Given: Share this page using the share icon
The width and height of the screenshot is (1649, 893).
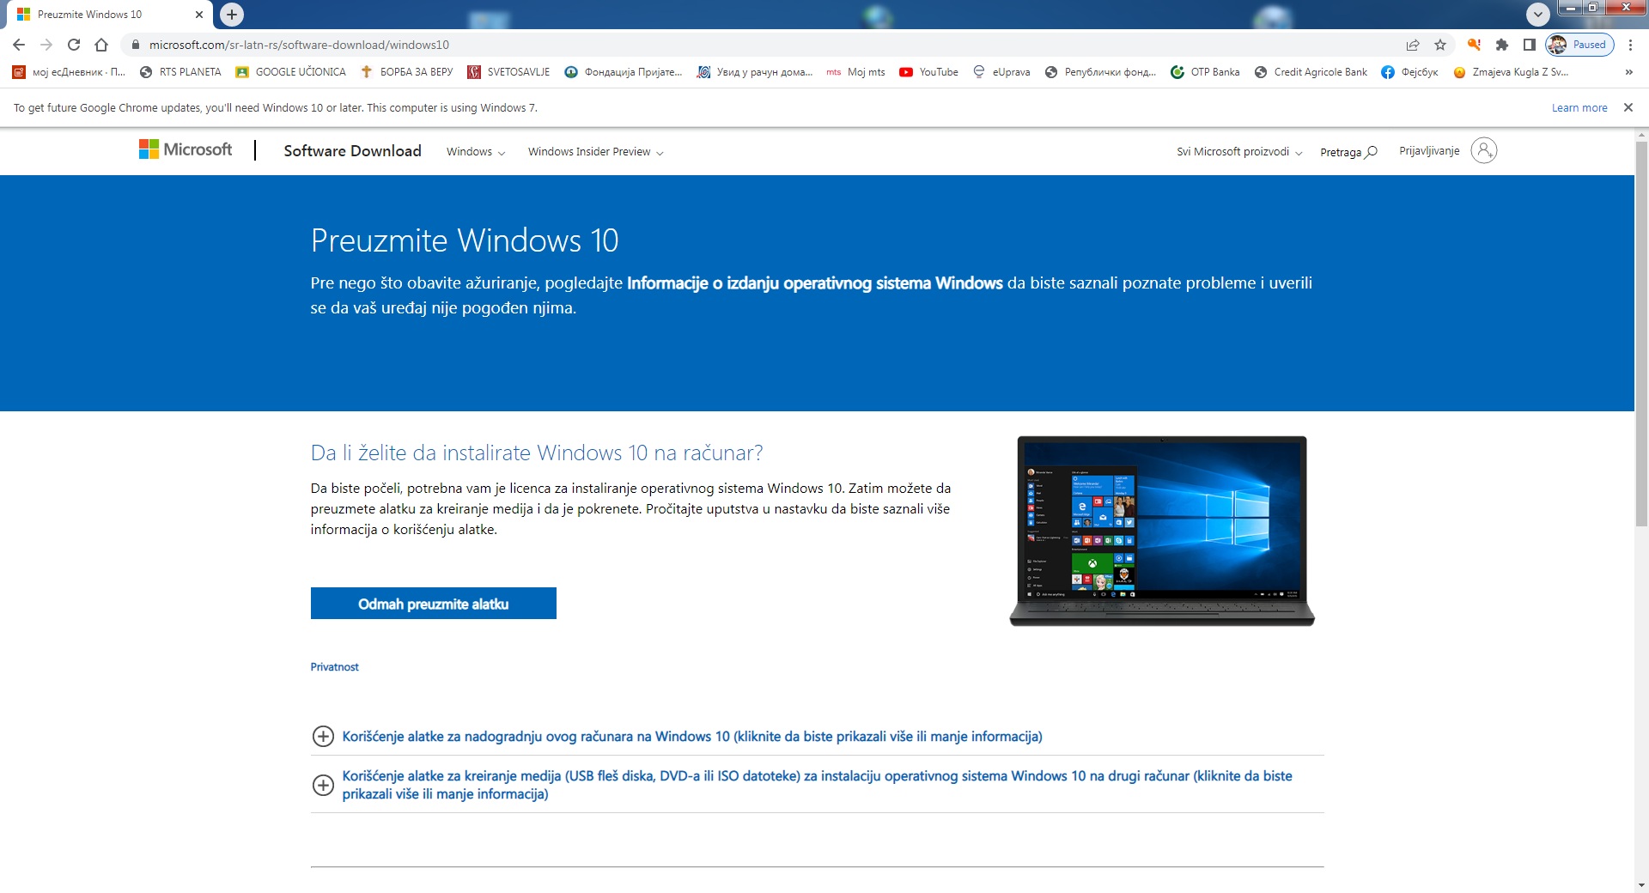Looking at the screenshot, I should (1413, 45).
